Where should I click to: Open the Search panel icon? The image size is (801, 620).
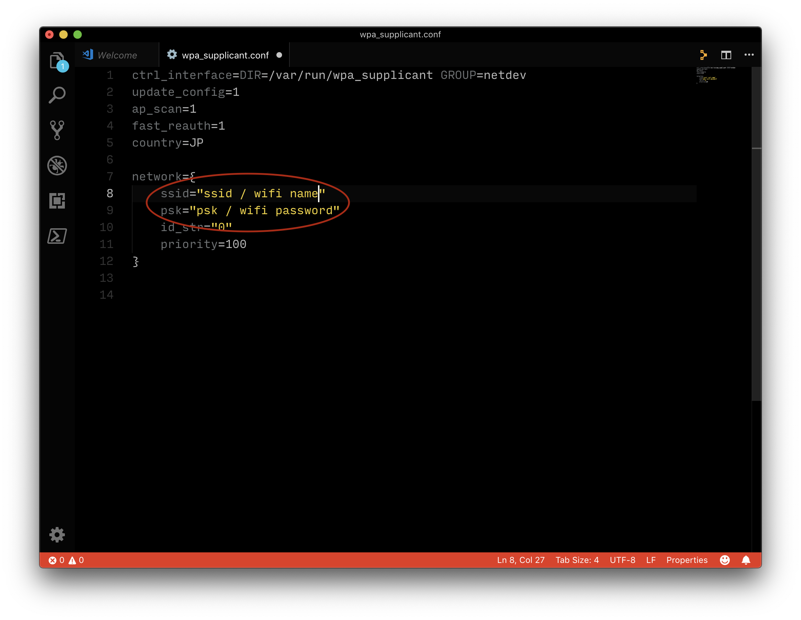[x=57, y=95]
